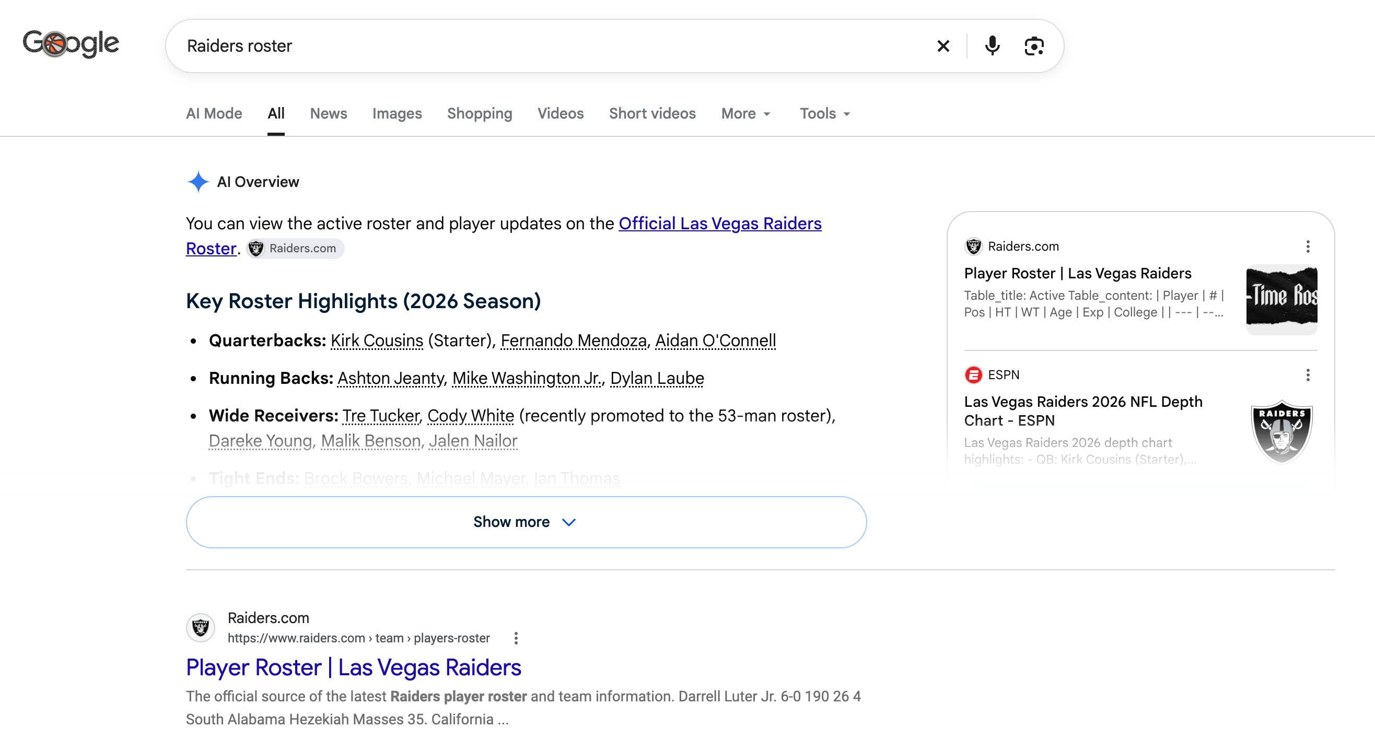Image resolution: width=1375 pixels, height=751 pixels.
Task: Open options menu for Raiders.com source card
Action: pyautogui.click(x=1307, y=247)
